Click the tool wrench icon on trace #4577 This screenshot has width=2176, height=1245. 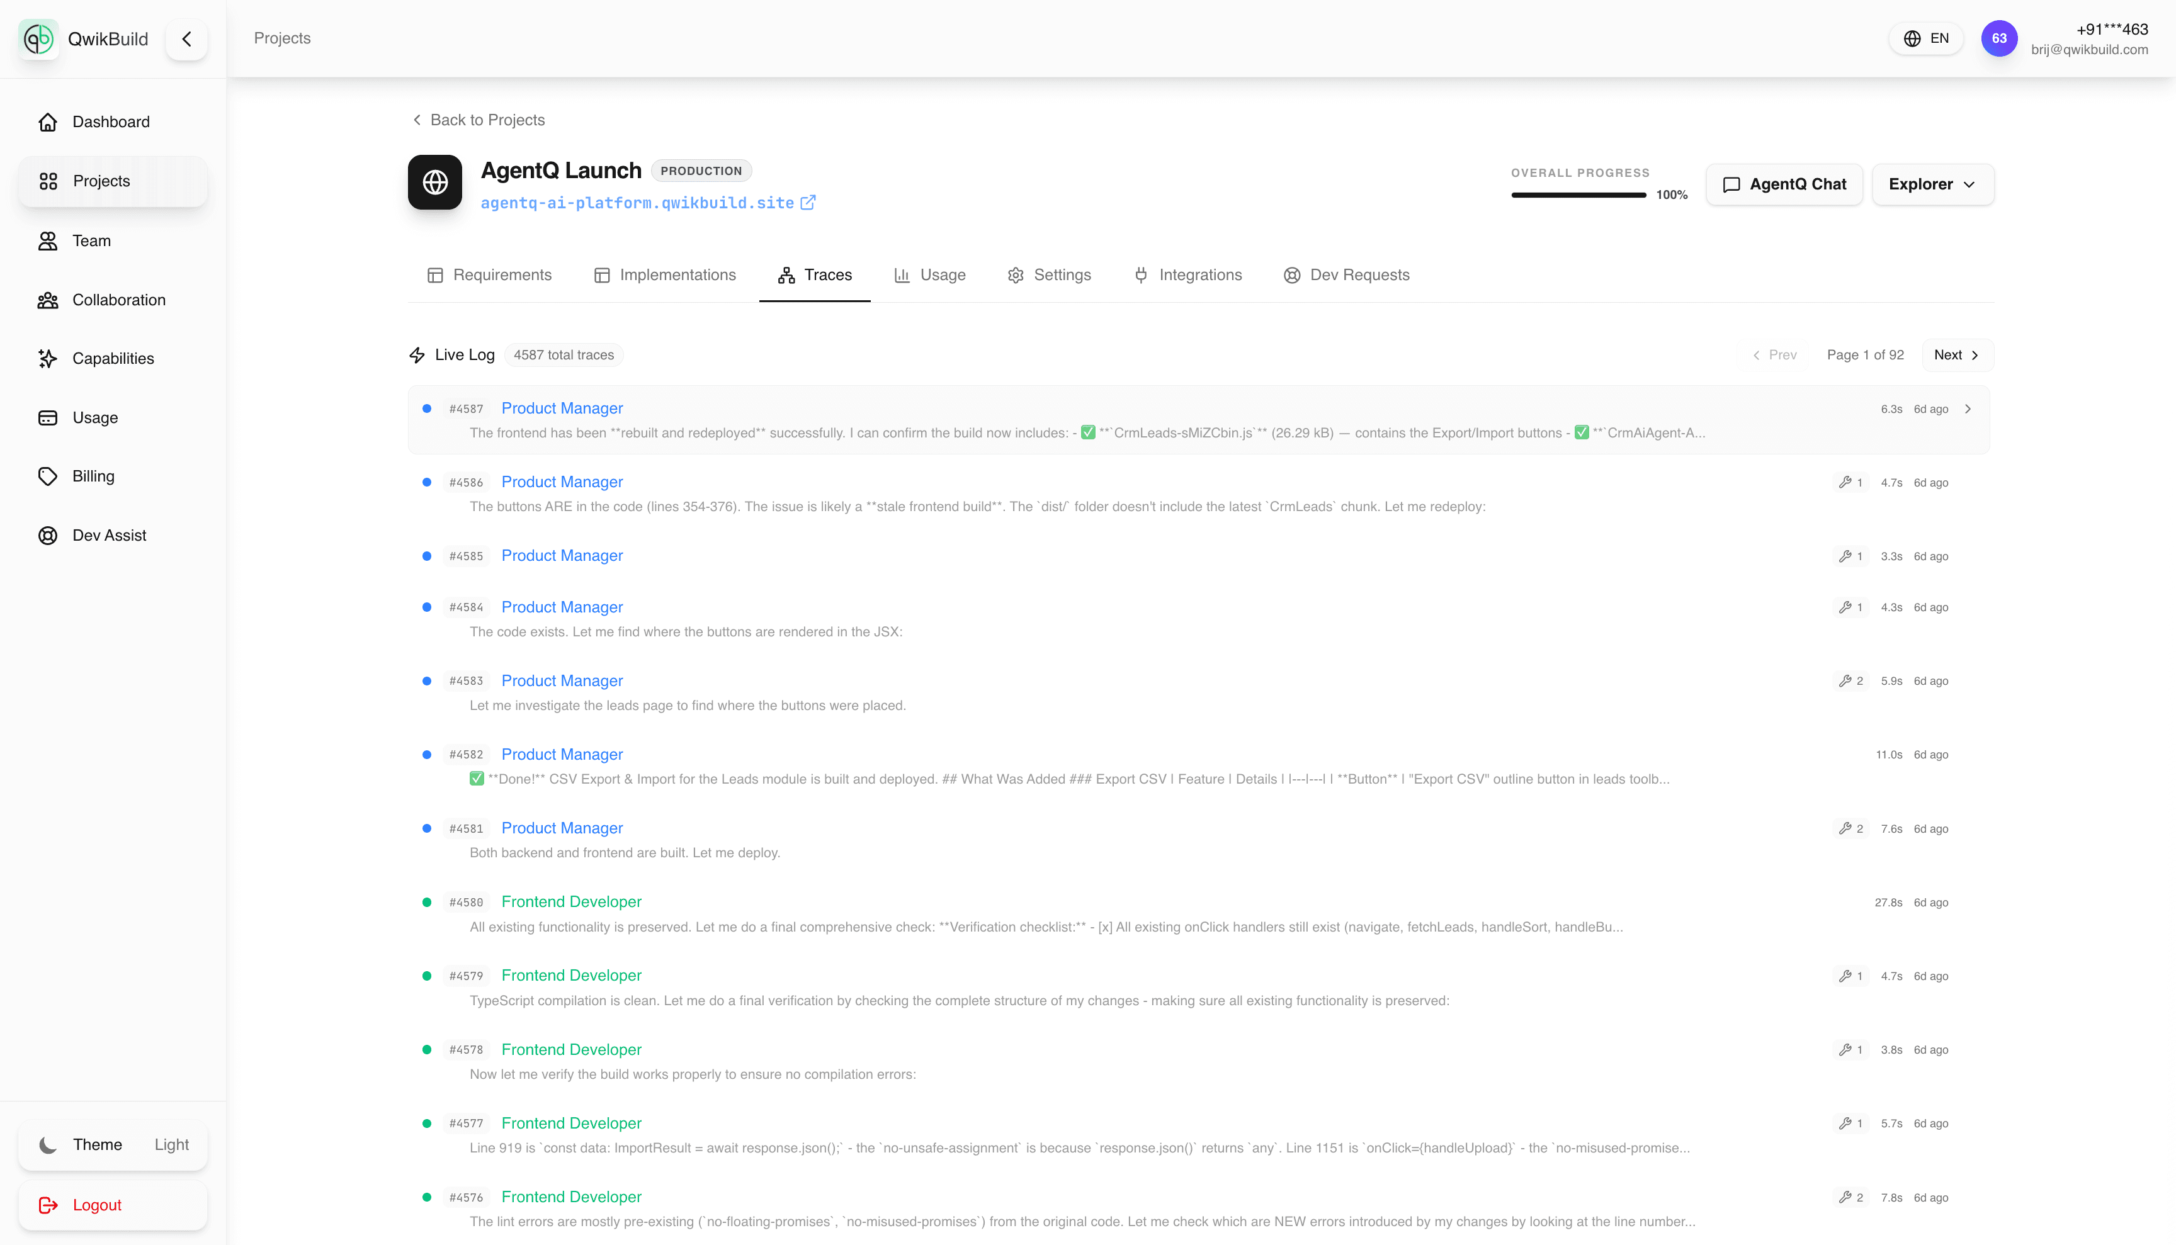coord(1846,1124)
